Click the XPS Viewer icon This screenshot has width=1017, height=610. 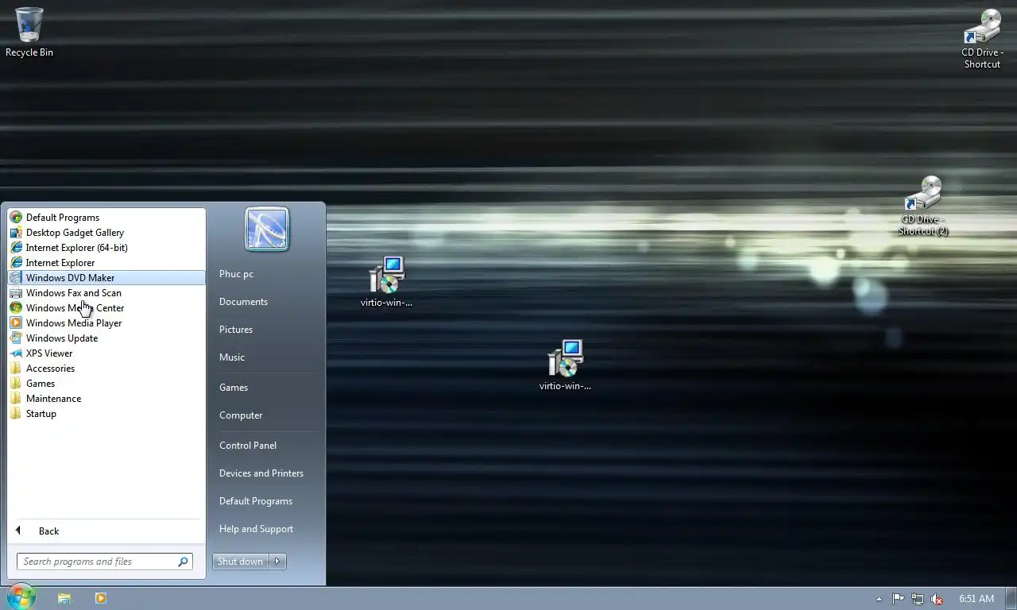[x=16, y=353]
